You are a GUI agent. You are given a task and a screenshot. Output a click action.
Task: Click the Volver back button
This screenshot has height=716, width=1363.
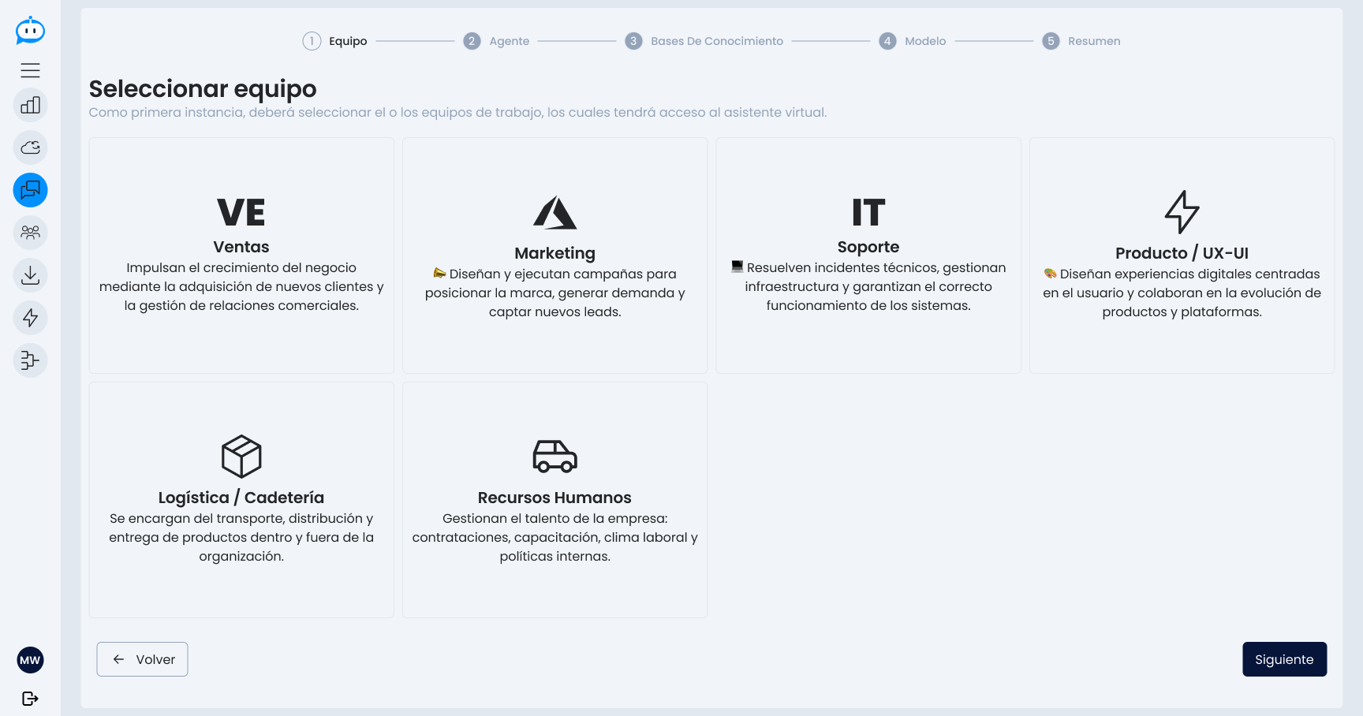pos(142,659)
